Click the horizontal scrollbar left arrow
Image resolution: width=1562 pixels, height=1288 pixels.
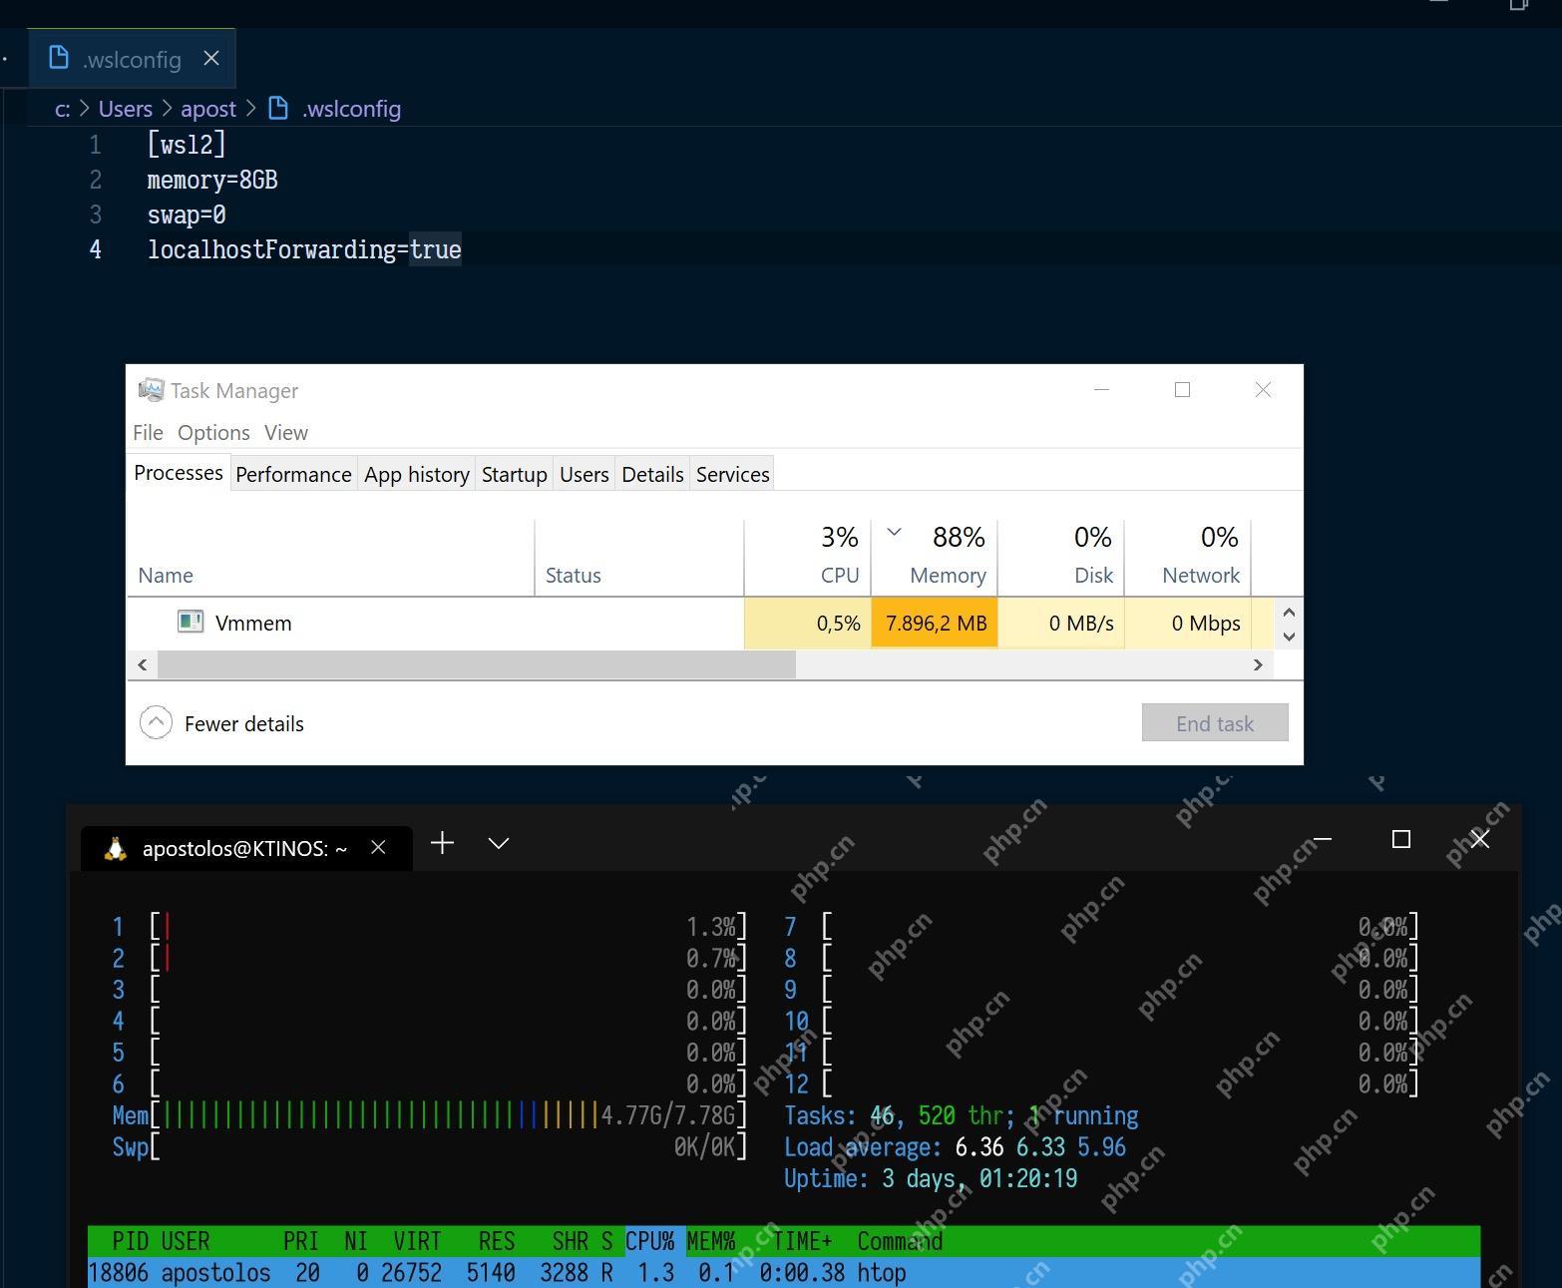click(143, 664)
